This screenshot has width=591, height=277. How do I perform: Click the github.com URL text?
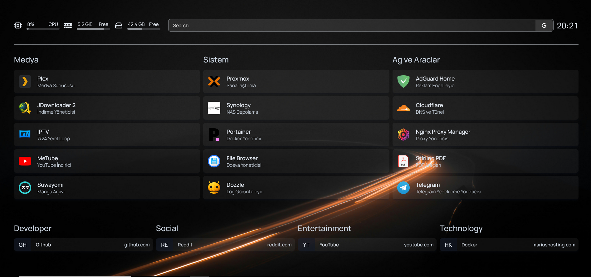137,245
